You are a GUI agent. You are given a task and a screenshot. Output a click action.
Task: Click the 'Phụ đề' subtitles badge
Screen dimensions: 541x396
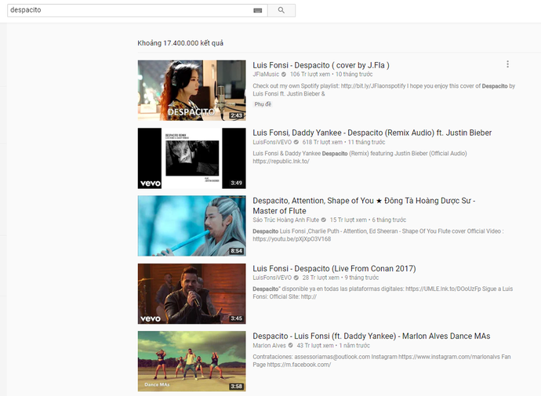click(263, 104)
